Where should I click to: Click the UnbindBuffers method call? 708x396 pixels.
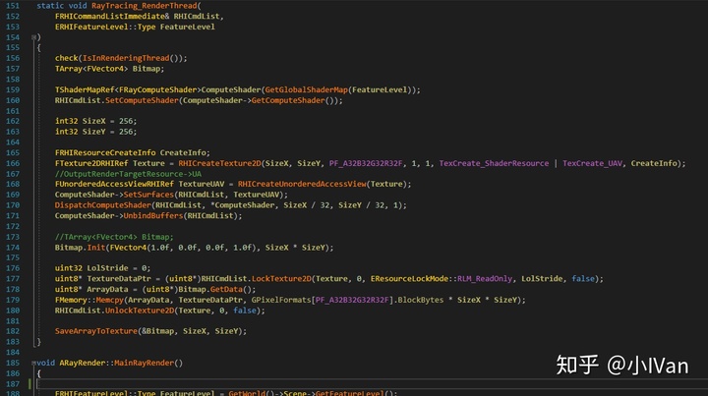coord(153,215)
